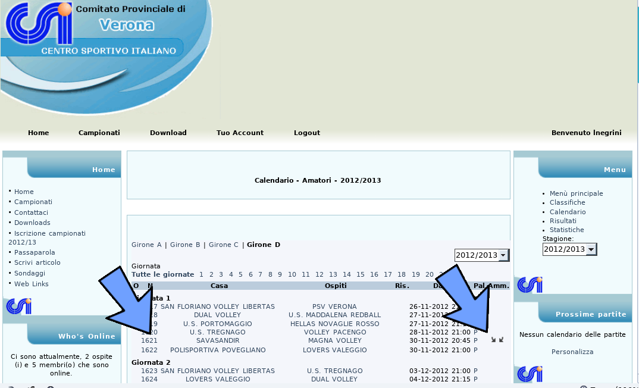Viewport: 639px width, 388px height.
Task: Select the Girone D tab
Action: point(264,245)
